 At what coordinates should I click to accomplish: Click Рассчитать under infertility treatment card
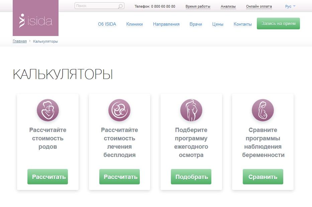[x=120, y=177]
